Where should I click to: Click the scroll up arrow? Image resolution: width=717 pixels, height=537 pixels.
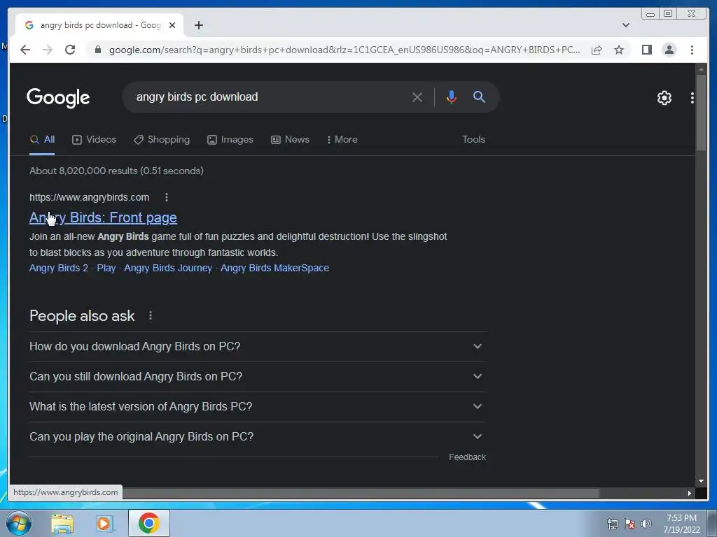pyautogui.click(x=701, y=69)
